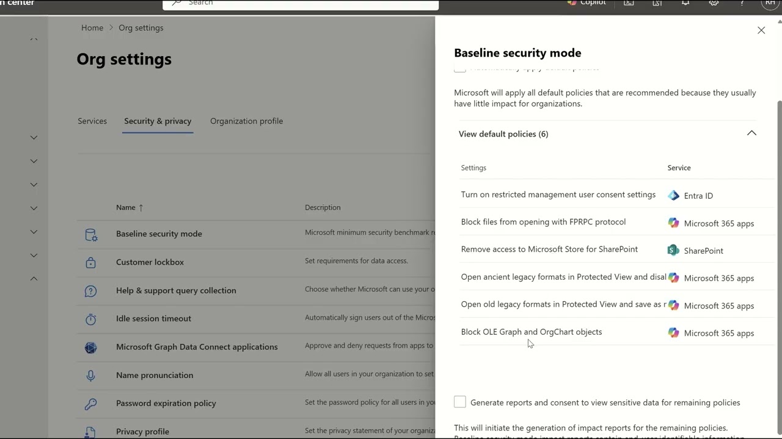Open the Baseline security mode row icon
The image size is (782, 439).
tap(90, 234)
